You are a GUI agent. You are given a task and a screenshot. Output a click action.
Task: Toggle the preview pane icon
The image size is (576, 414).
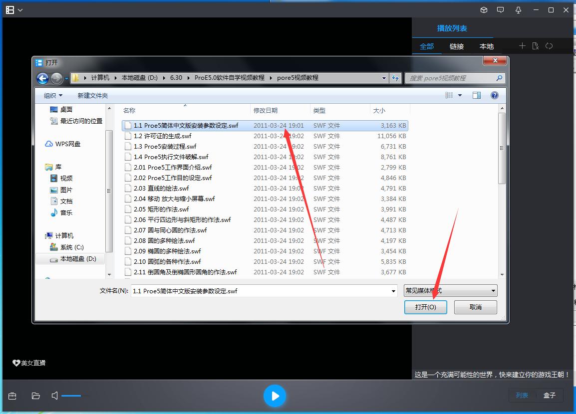click(477, 95)
